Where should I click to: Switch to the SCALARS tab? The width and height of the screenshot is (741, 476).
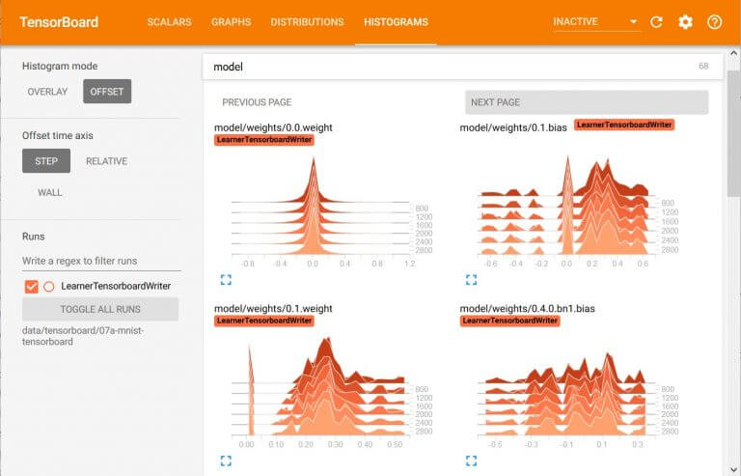point(169,22)
